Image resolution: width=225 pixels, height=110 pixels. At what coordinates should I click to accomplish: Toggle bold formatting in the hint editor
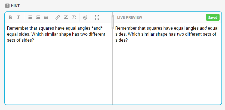(x=10, y=17)
